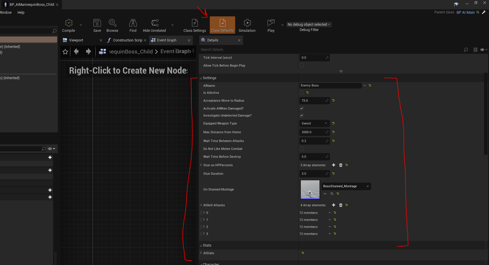This screenshot has height=265, width=489.
Task: Open the debug object selector dropdown
Action: pyautogui.click(x=309, y=25)
